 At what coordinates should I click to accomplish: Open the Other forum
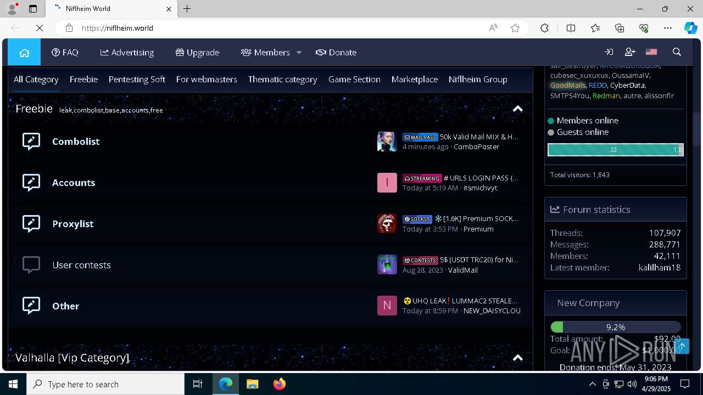pos(65,306)
